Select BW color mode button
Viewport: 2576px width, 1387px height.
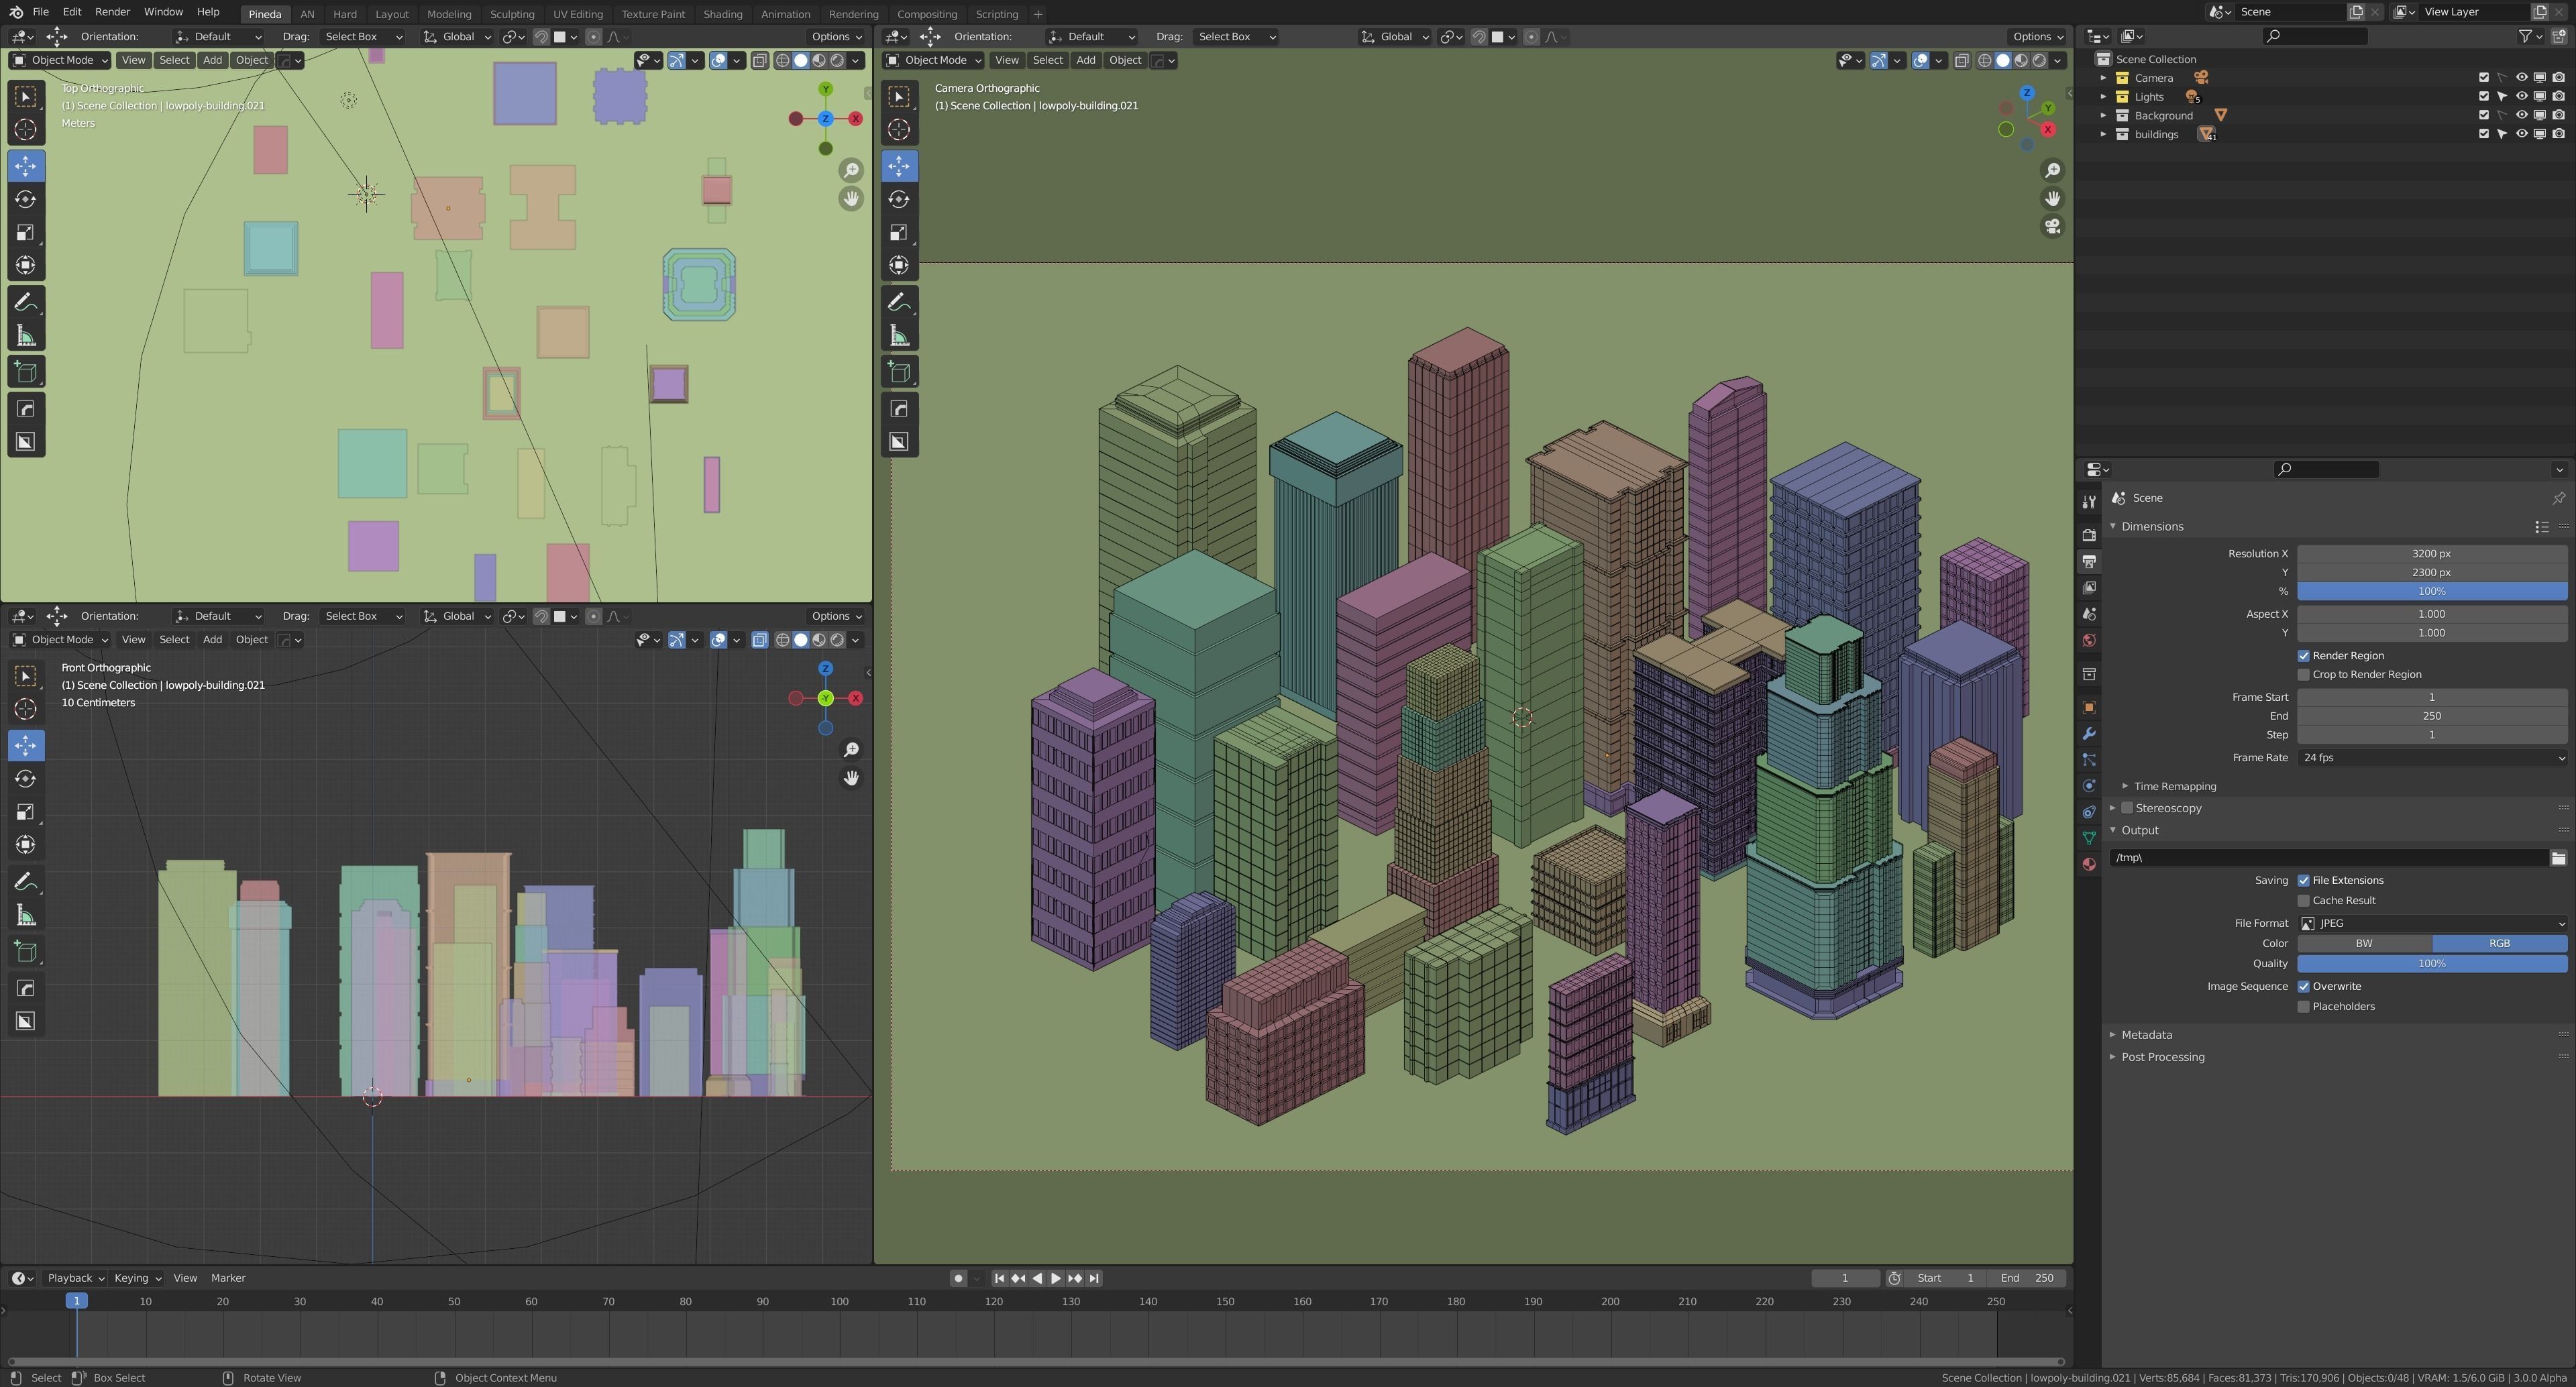tap(2364, 944)
